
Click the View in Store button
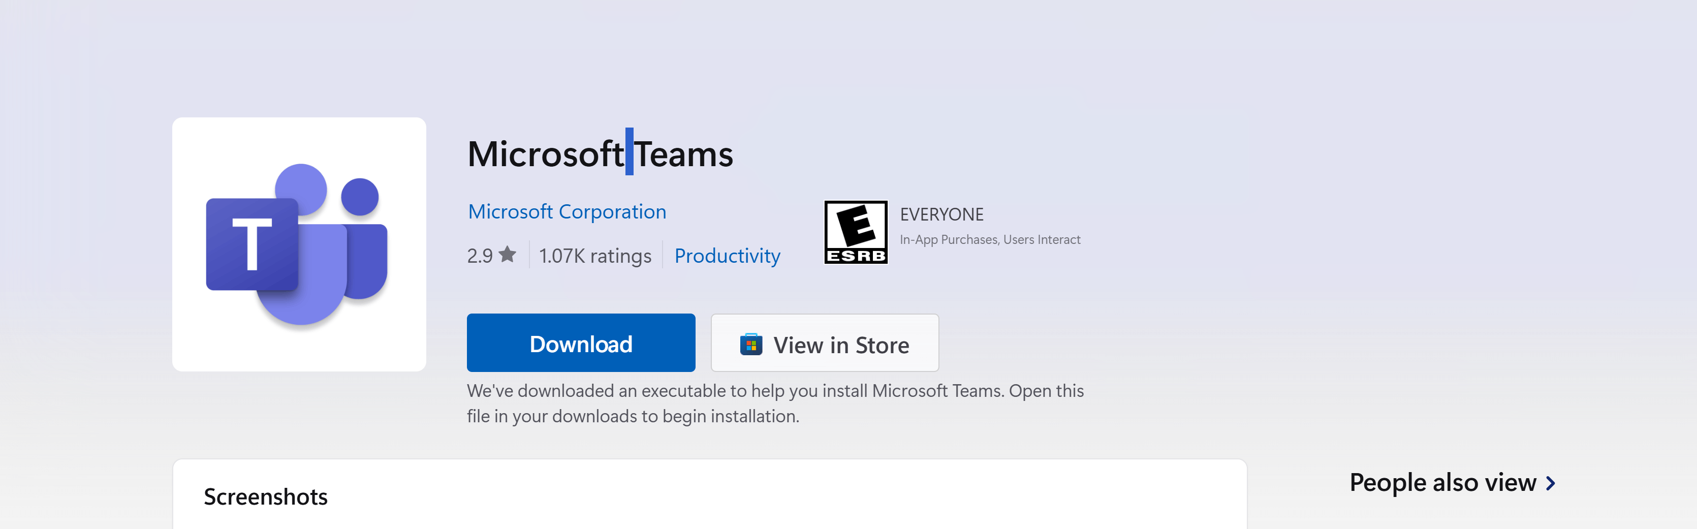click(x=825, y=343)
